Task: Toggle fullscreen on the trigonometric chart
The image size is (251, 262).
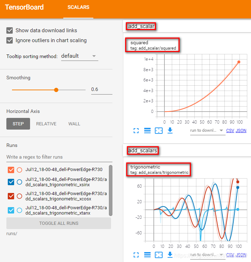Action: tap(136, 255)
